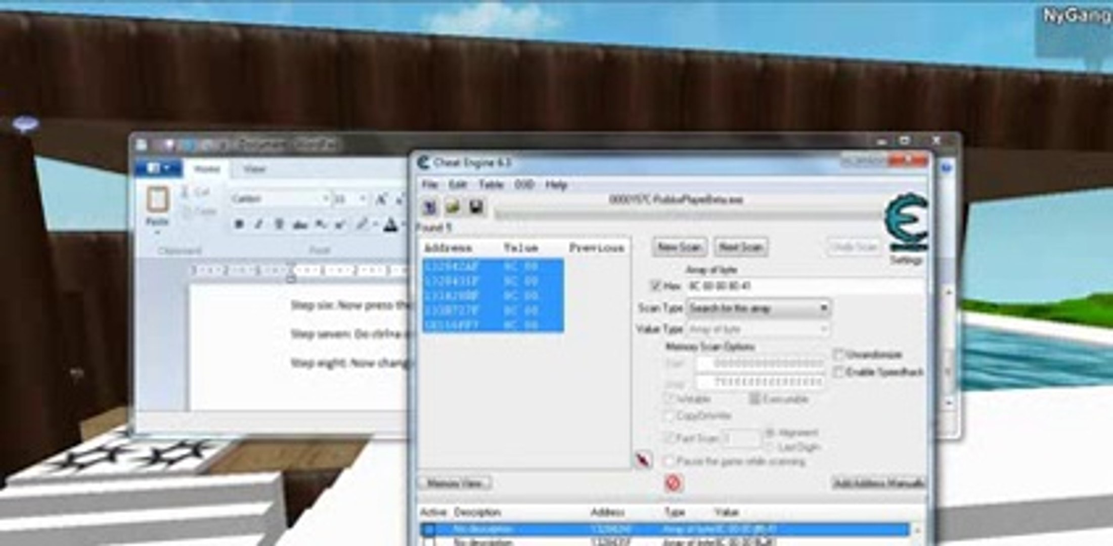Click the Start address field under Memory Scan Options

tap(760, 363)
